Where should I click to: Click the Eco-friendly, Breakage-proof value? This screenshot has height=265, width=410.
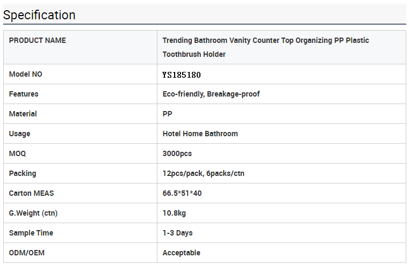coord(211,94)
